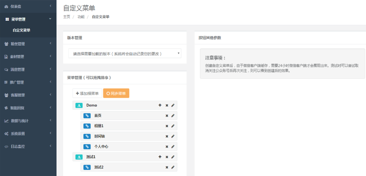The height and width of the screenshot is (176, 366).
Task: Delete the Demo menu with its X icon
Action: pos(167,106)
